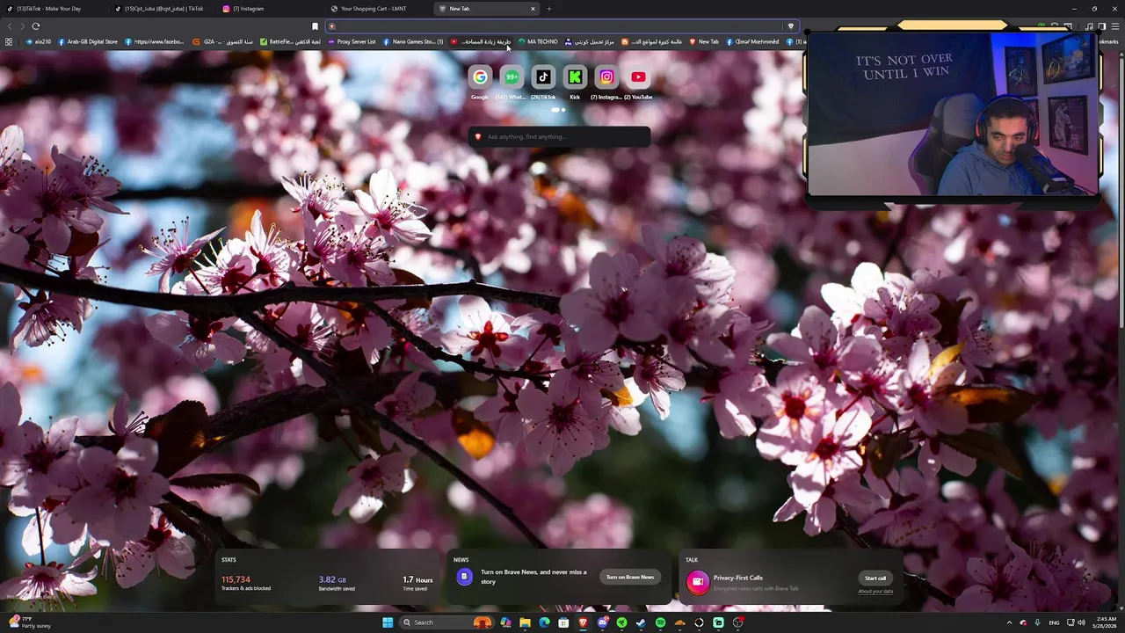
Task: Click the ENG language indicator
Action: click(1054, 622)
